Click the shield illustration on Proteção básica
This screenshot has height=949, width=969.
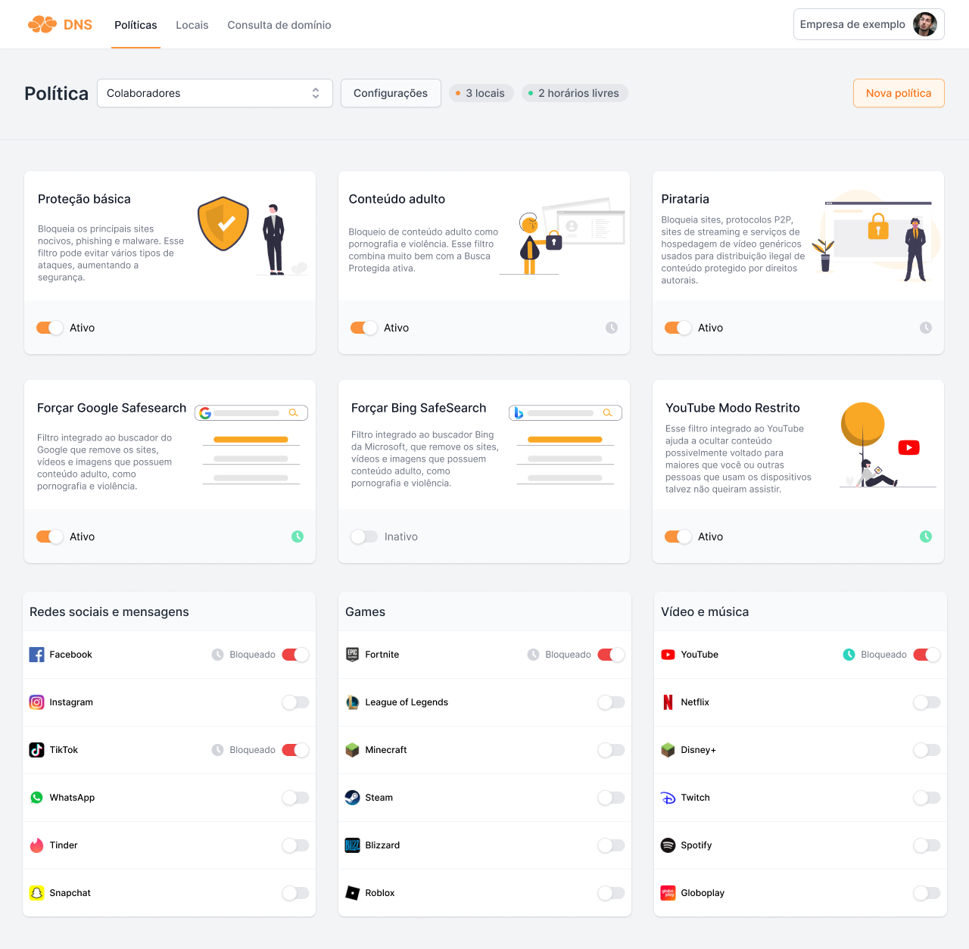[x=223, y=223]
